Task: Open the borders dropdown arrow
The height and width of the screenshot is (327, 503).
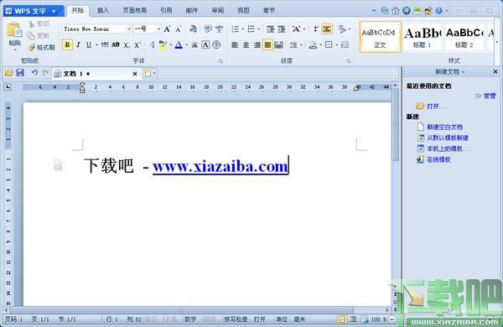Action: (x=336, y=45)
